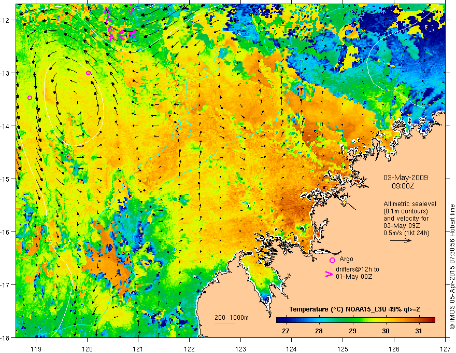456x353 pixels.
Task: Click the '0.5m/s (1kt 24h)' scale text
Action: click(x=406, y=233)
